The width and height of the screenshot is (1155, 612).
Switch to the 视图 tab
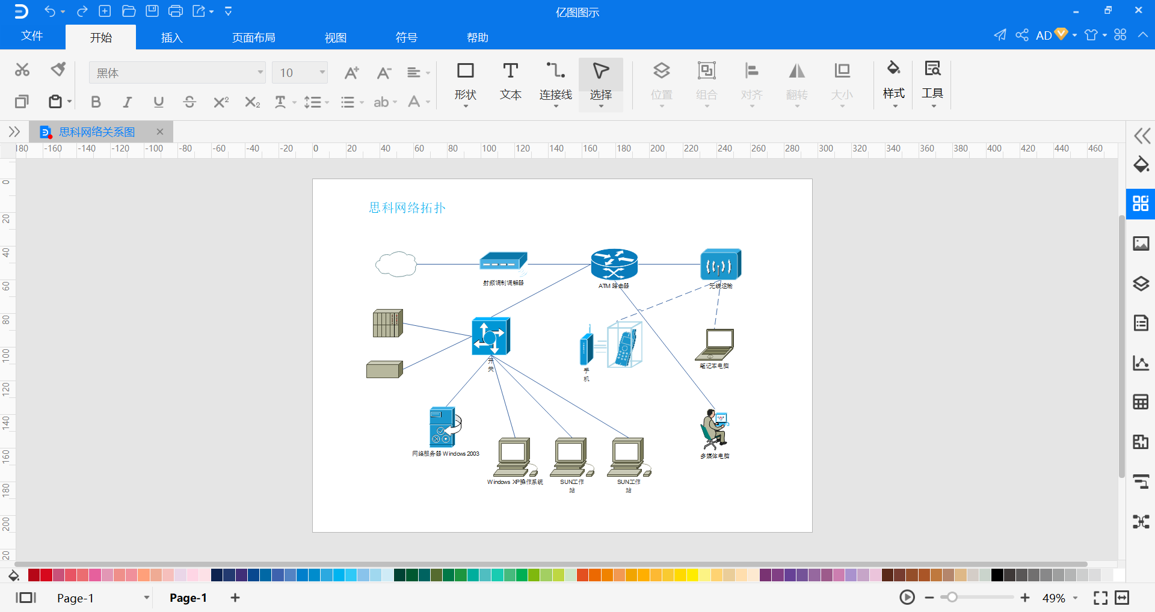click(x=336, y=37)
